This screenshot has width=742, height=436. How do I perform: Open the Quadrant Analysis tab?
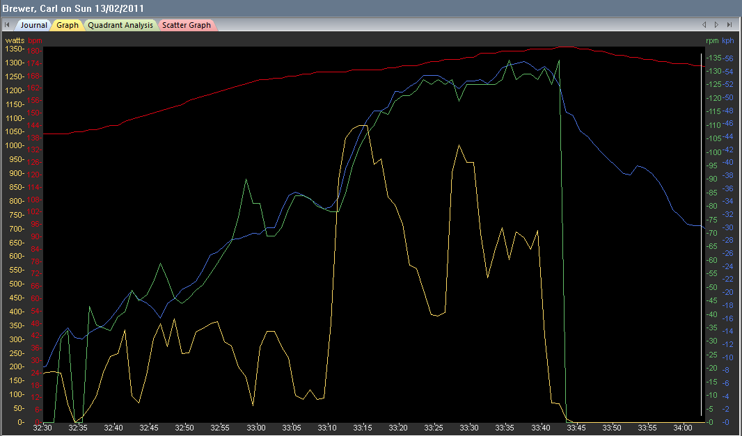[x=120, y=25]
